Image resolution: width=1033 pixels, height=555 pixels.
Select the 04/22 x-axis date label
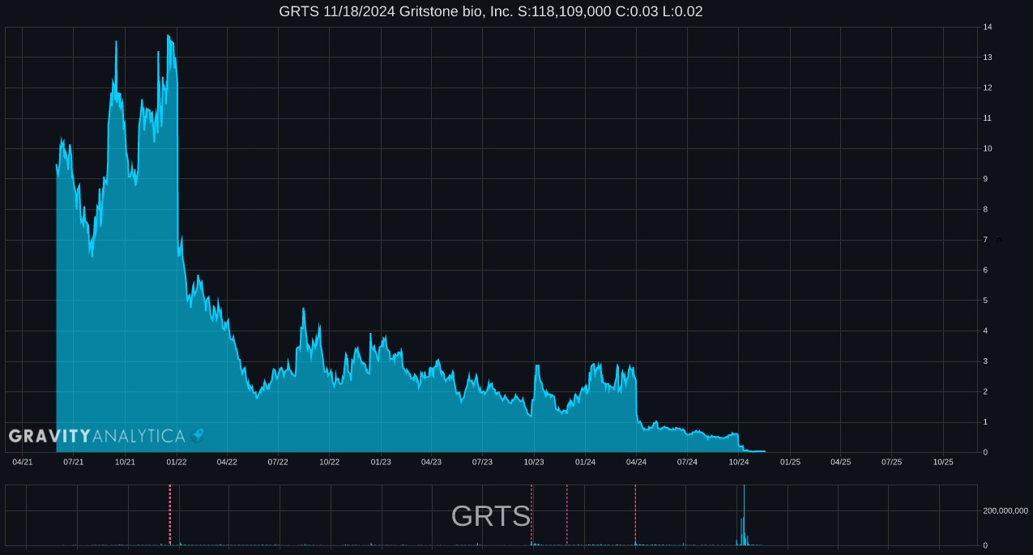[x=227, y=462]
